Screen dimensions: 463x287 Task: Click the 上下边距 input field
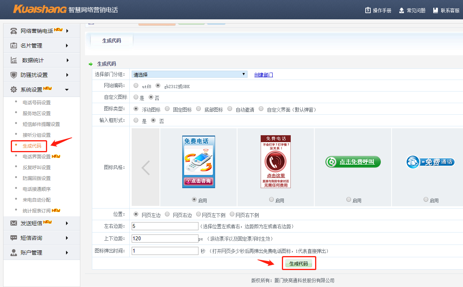click(x=165, y=239)
